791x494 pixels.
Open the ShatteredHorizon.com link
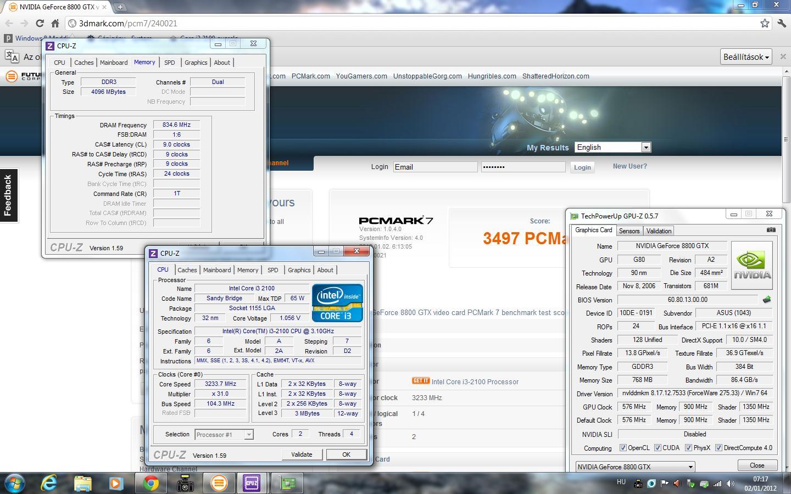(x=556, y=76)
